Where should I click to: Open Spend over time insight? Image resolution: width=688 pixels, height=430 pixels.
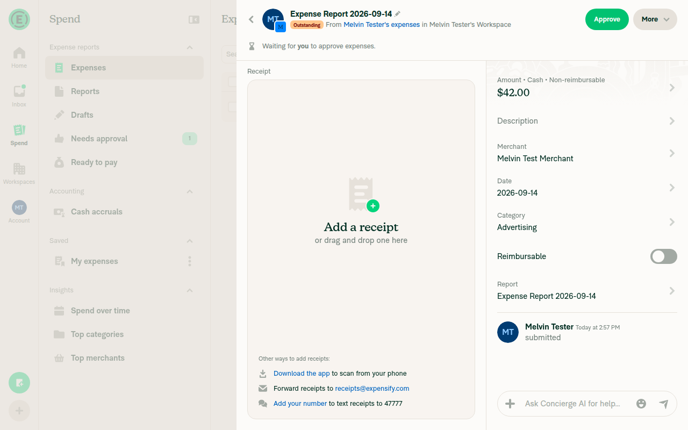click(124, 311)
